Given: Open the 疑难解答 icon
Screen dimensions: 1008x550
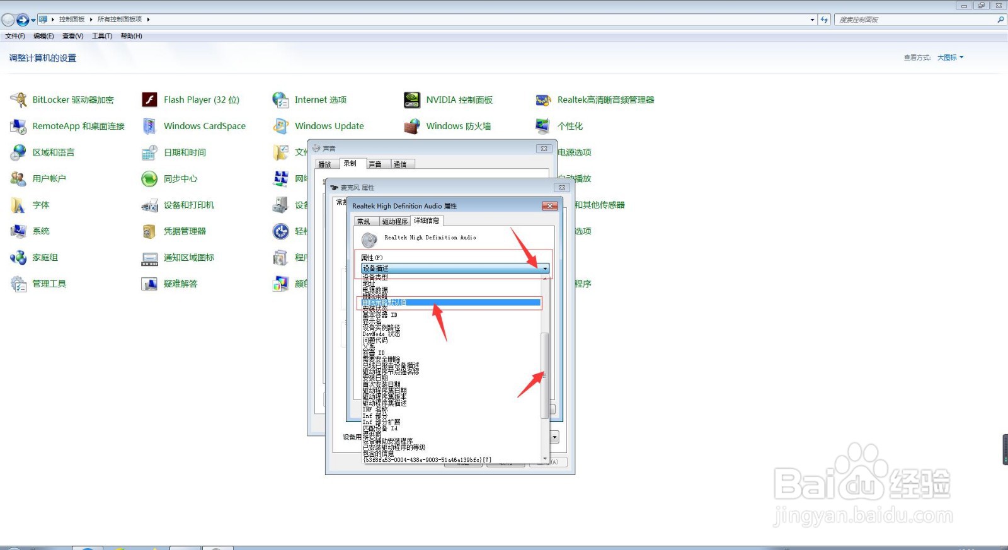Looking at the screenshot, I should coord(149,284).
